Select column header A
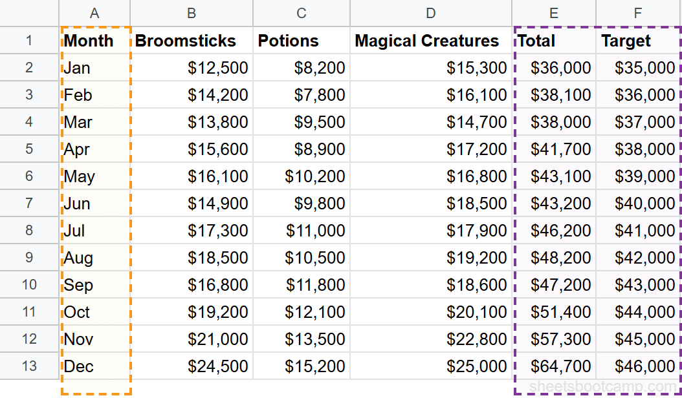The height and width of the screenshot is (398, 682). [94, 13]
